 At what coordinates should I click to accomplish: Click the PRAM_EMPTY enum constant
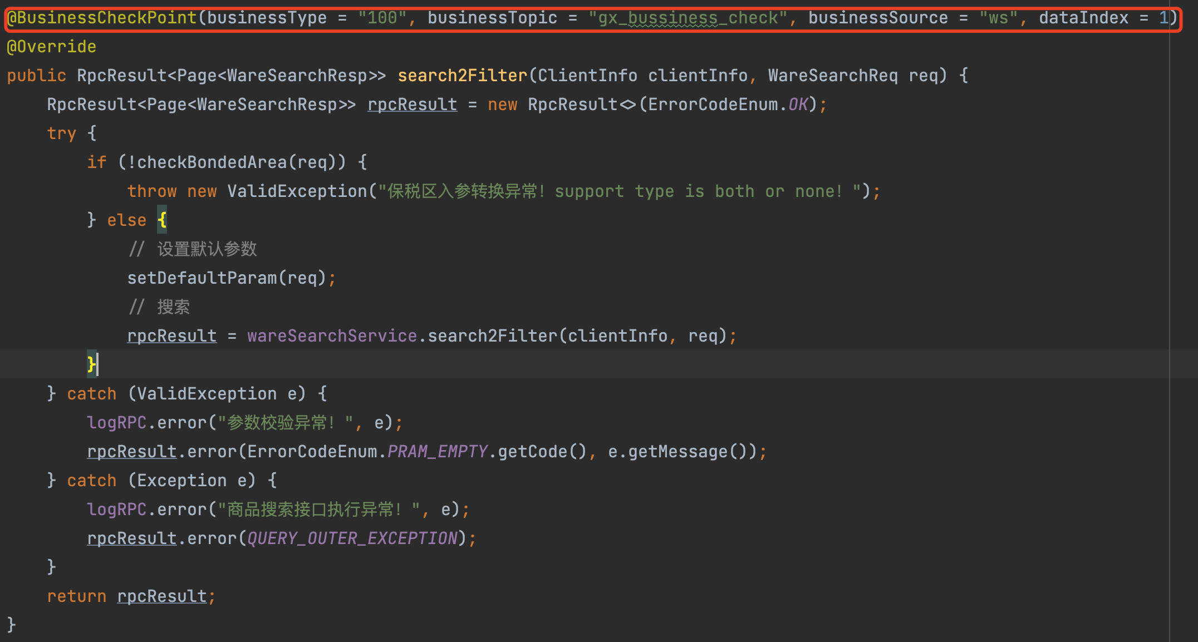(x=438, y=452)
